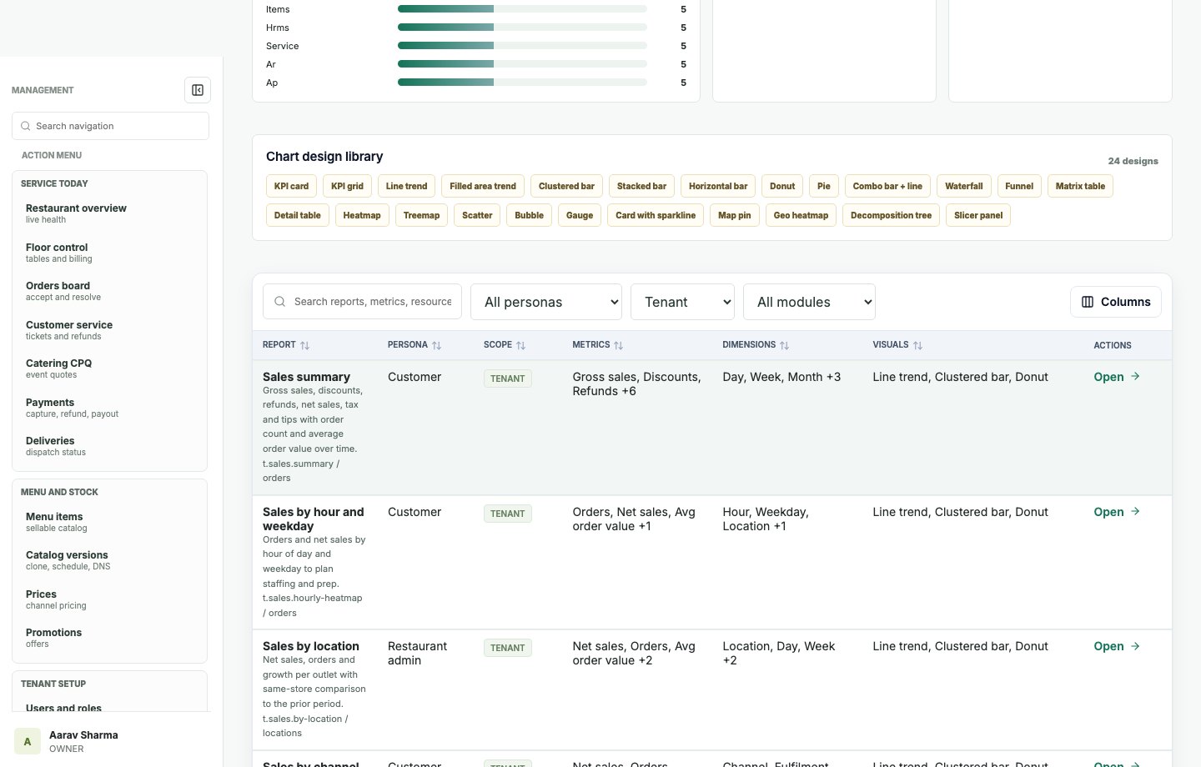
Task: Sort by Visuals column arrows
Action: pyautogui.click(x=917, y=345)
